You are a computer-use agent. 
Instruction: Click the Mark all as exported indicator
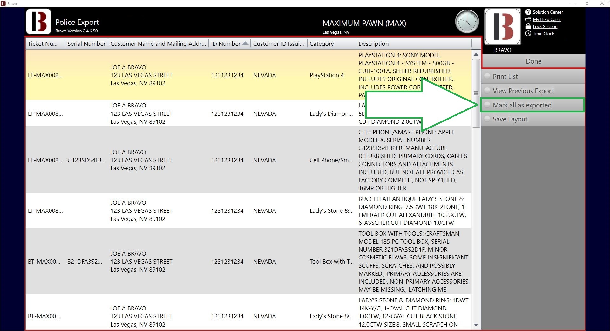point(487,105)
